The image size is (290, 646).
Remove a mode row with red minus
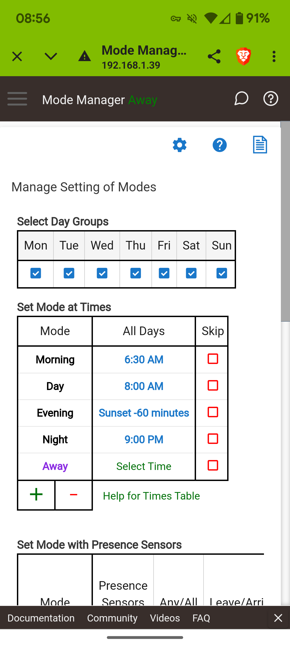(x=74, y=494)
